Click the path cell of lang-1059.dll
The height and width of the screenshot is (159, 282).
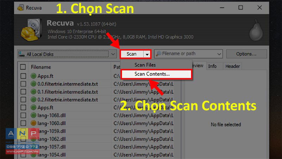pyautogui.click(x=143, y=131)
